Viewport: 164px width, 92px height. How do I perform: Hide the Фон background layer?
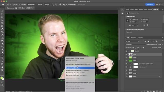127,76
